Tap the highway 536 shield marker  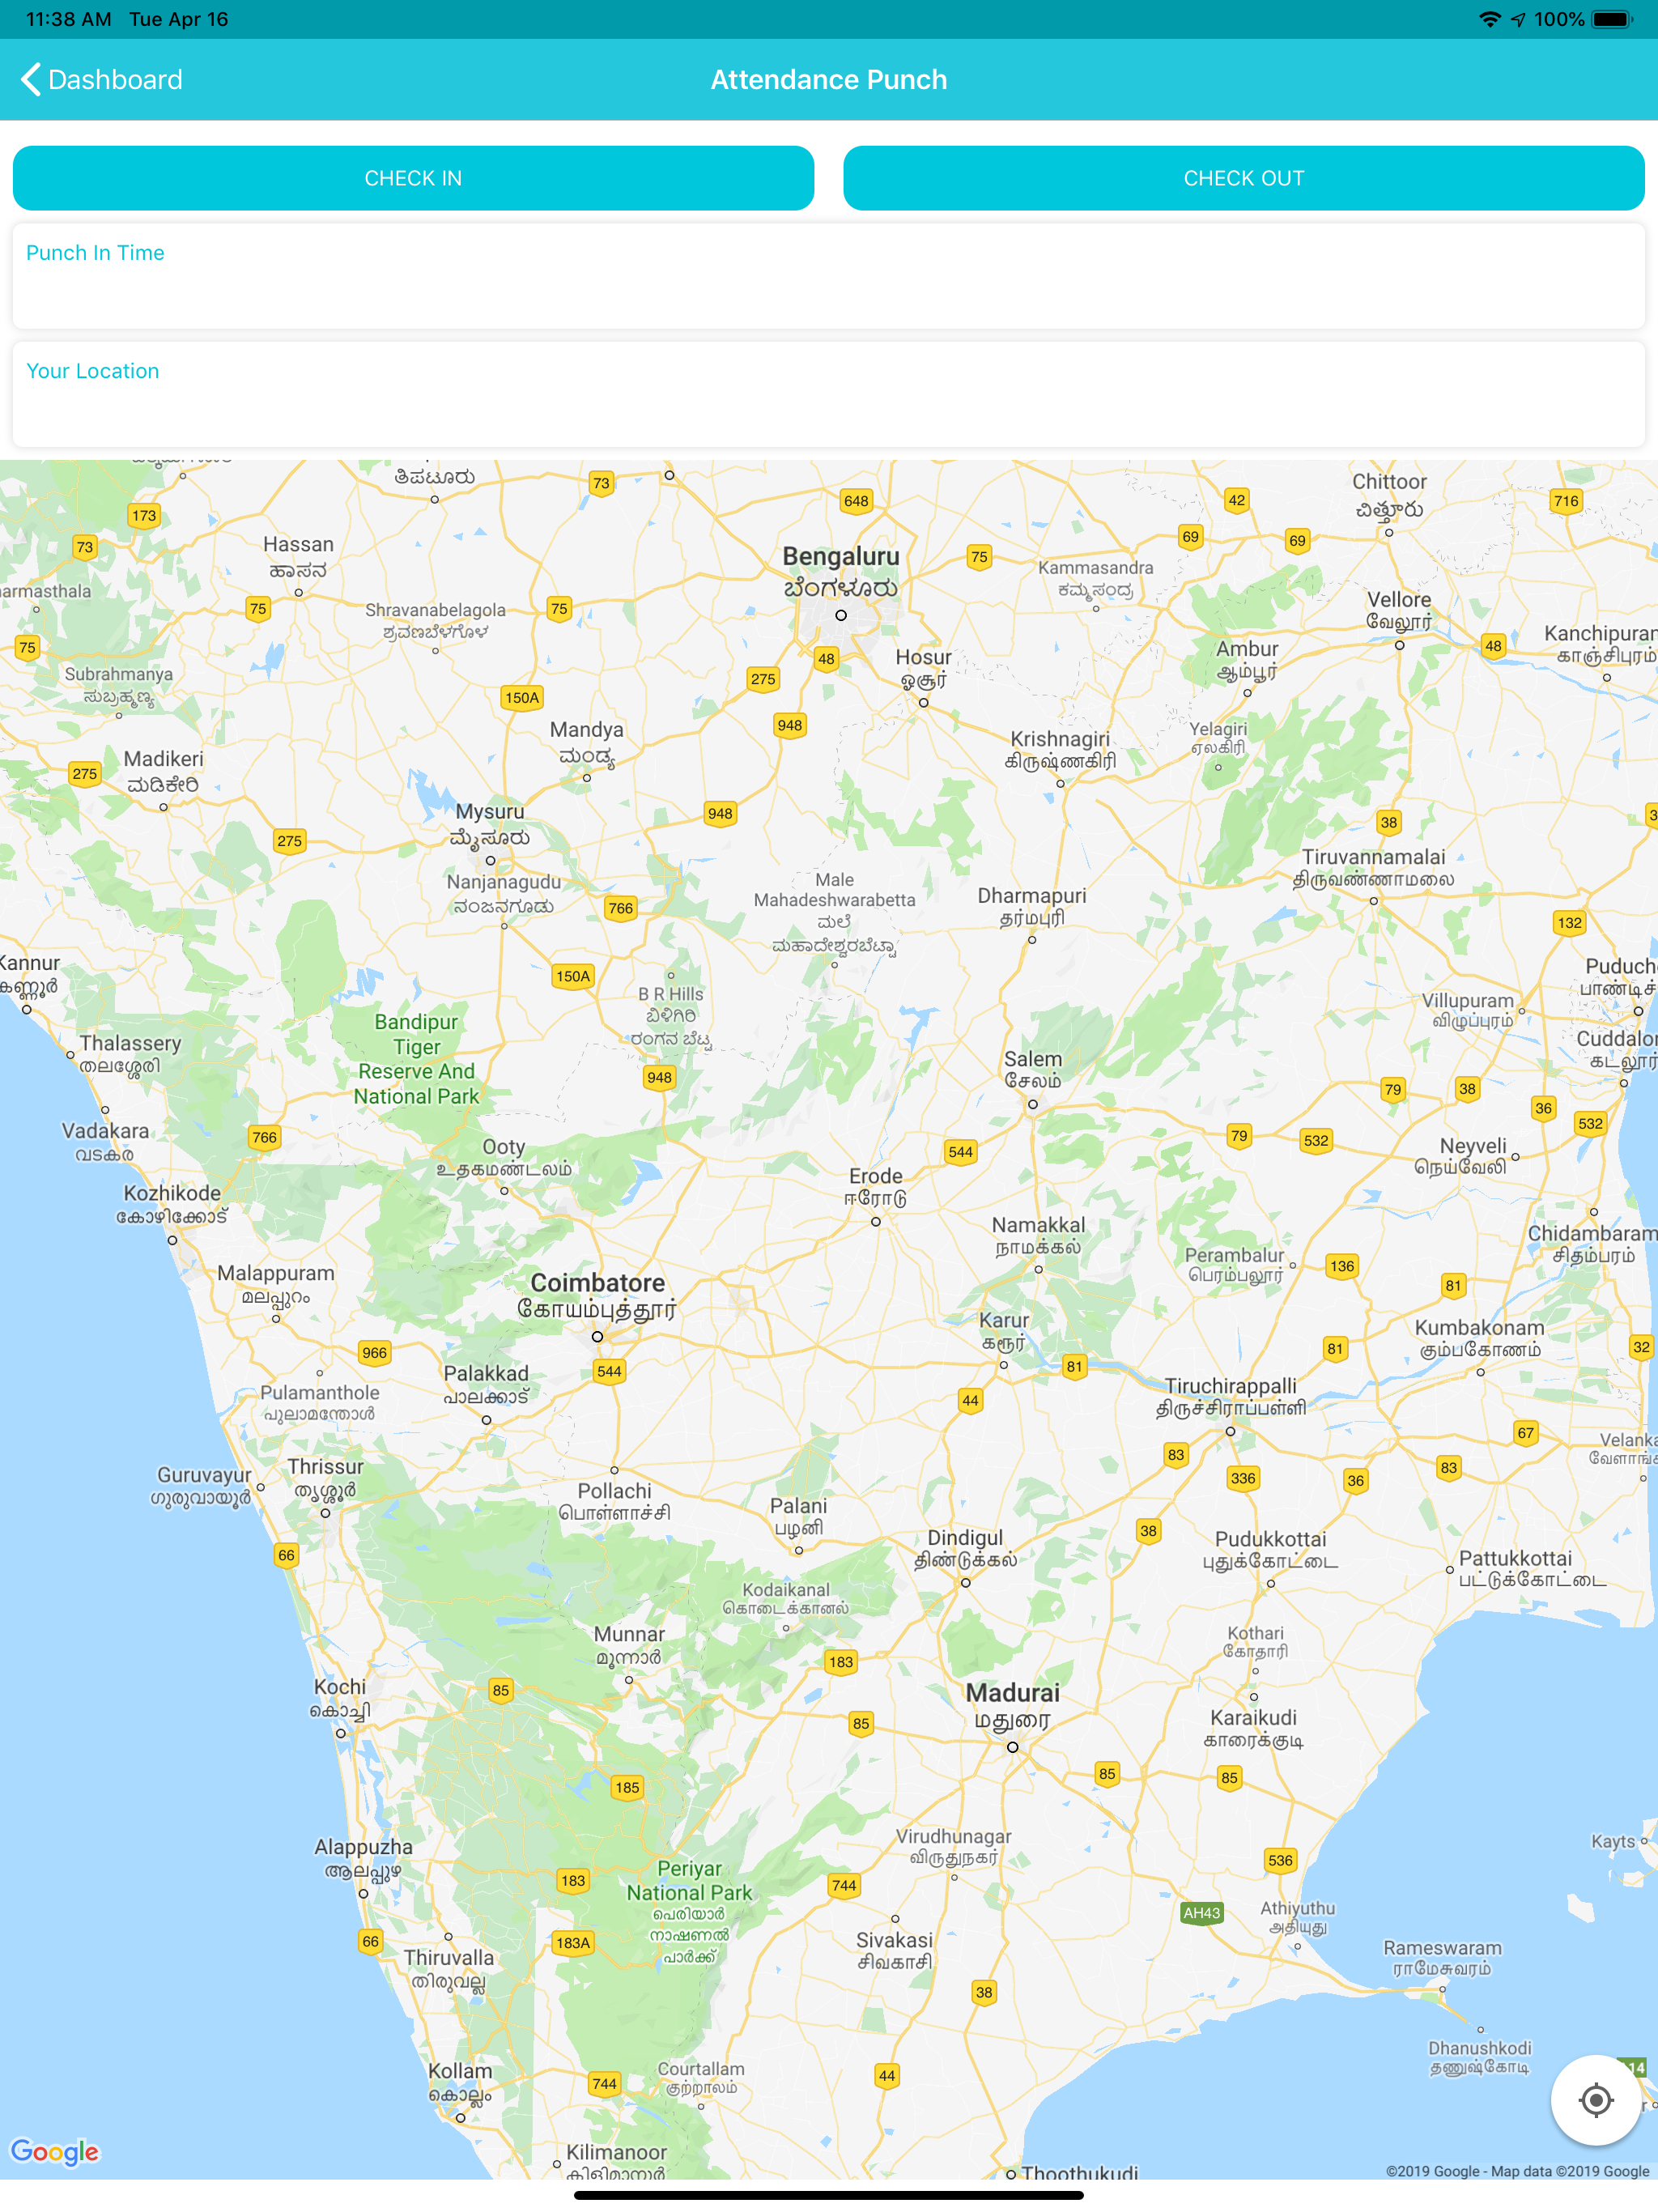[1280, 1860]
